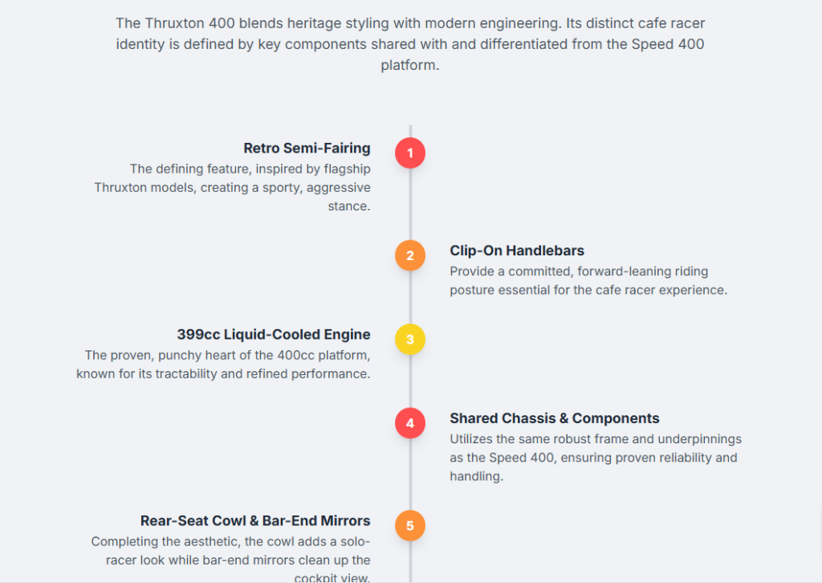Open the "Shared Chassis & Components" heading
This screenshot has height=583, width=822.
tap(555, 418)
